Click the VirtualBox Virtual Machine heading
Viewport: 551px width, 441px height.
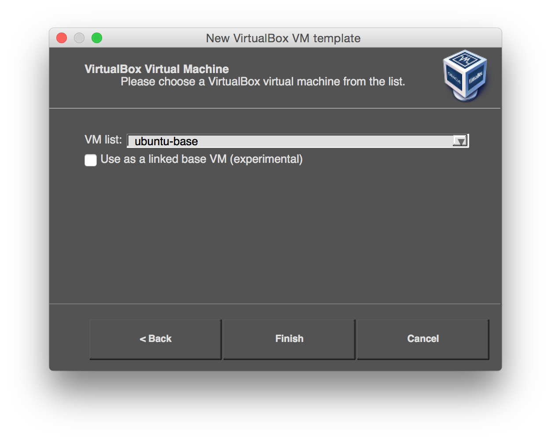pos(156,69)
